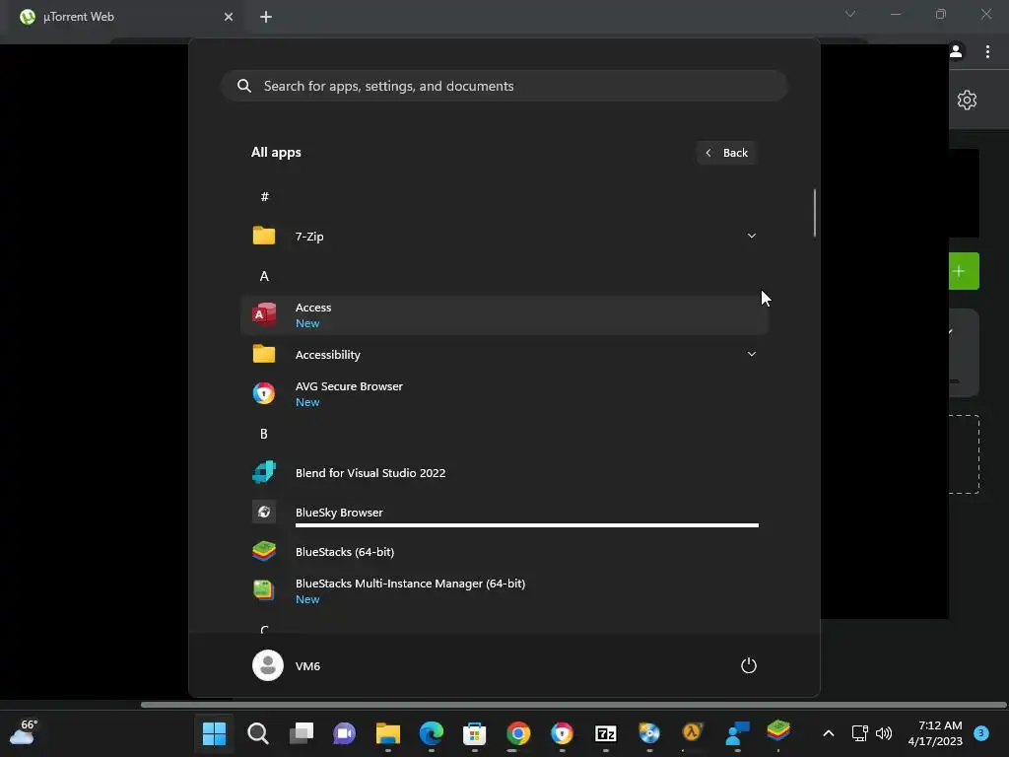Image resolution: width=1009 pixels, height=757 pixels.
Task: Expand the Accessibility folder chevron
Action: [751, 354]
